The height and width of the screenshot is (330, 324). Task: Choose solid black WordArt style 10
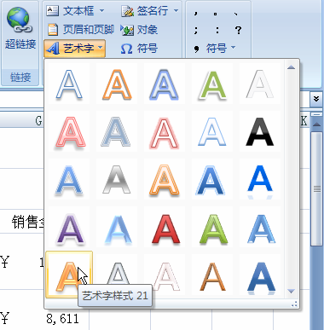point(260,132)
